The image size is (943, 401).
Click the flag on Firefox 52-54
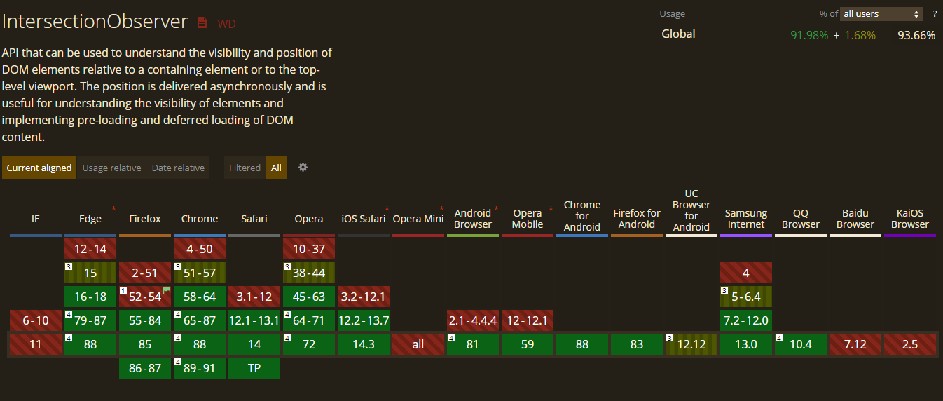pyautogui.click(x=167, y=290)
